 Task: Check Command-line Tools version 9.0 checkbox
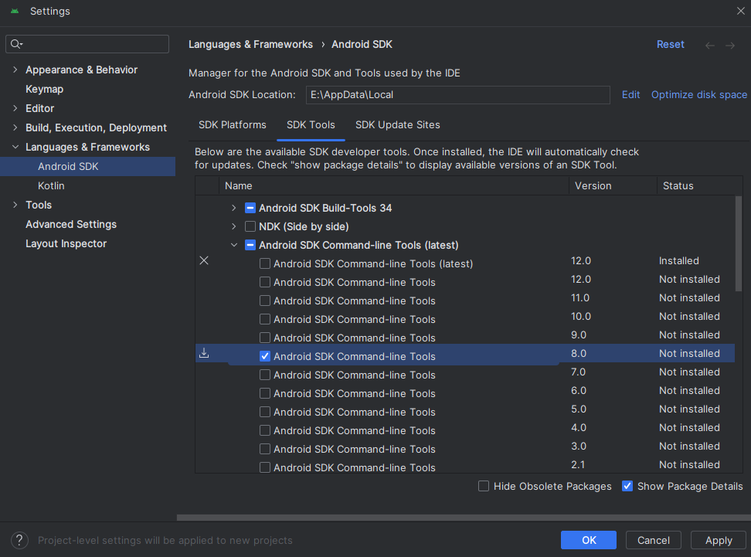(265, 338)
